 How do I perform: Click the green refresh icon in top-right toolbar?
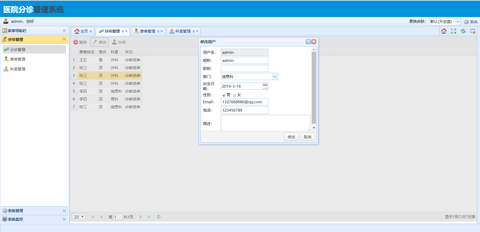click(x=463, y=31)
